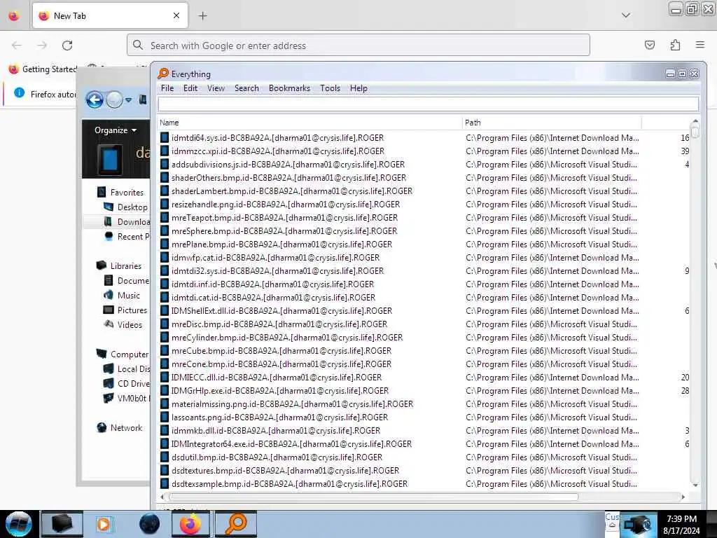Select file icon of addsubdivisions.js encrypted file
Screen dimensions: 717x538
(x=164, y=164)
